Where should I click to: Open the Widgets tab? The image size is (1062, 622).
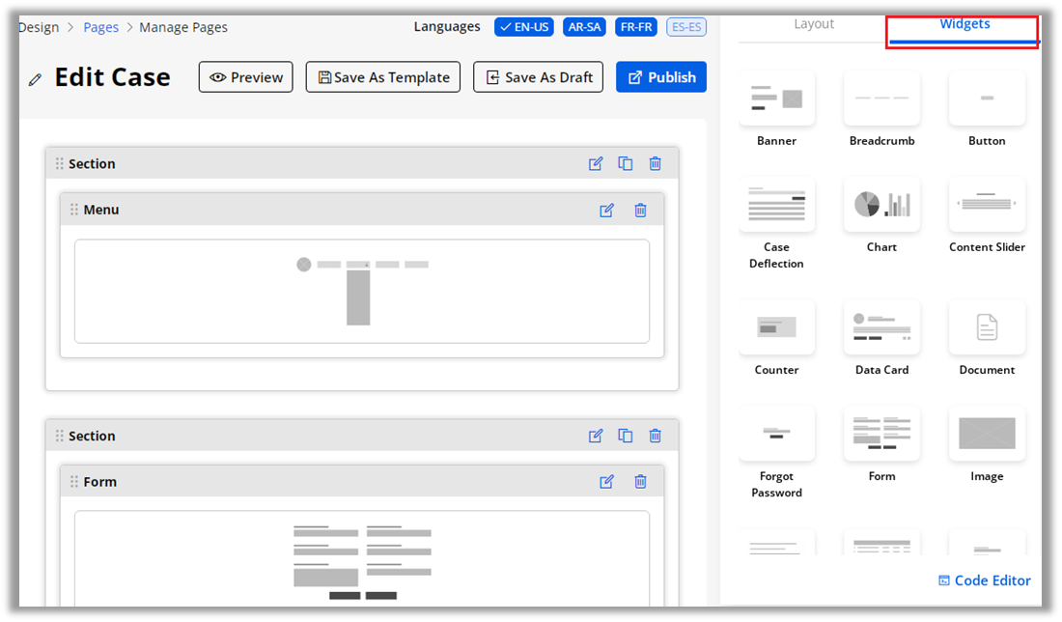[x=964, y=24]
